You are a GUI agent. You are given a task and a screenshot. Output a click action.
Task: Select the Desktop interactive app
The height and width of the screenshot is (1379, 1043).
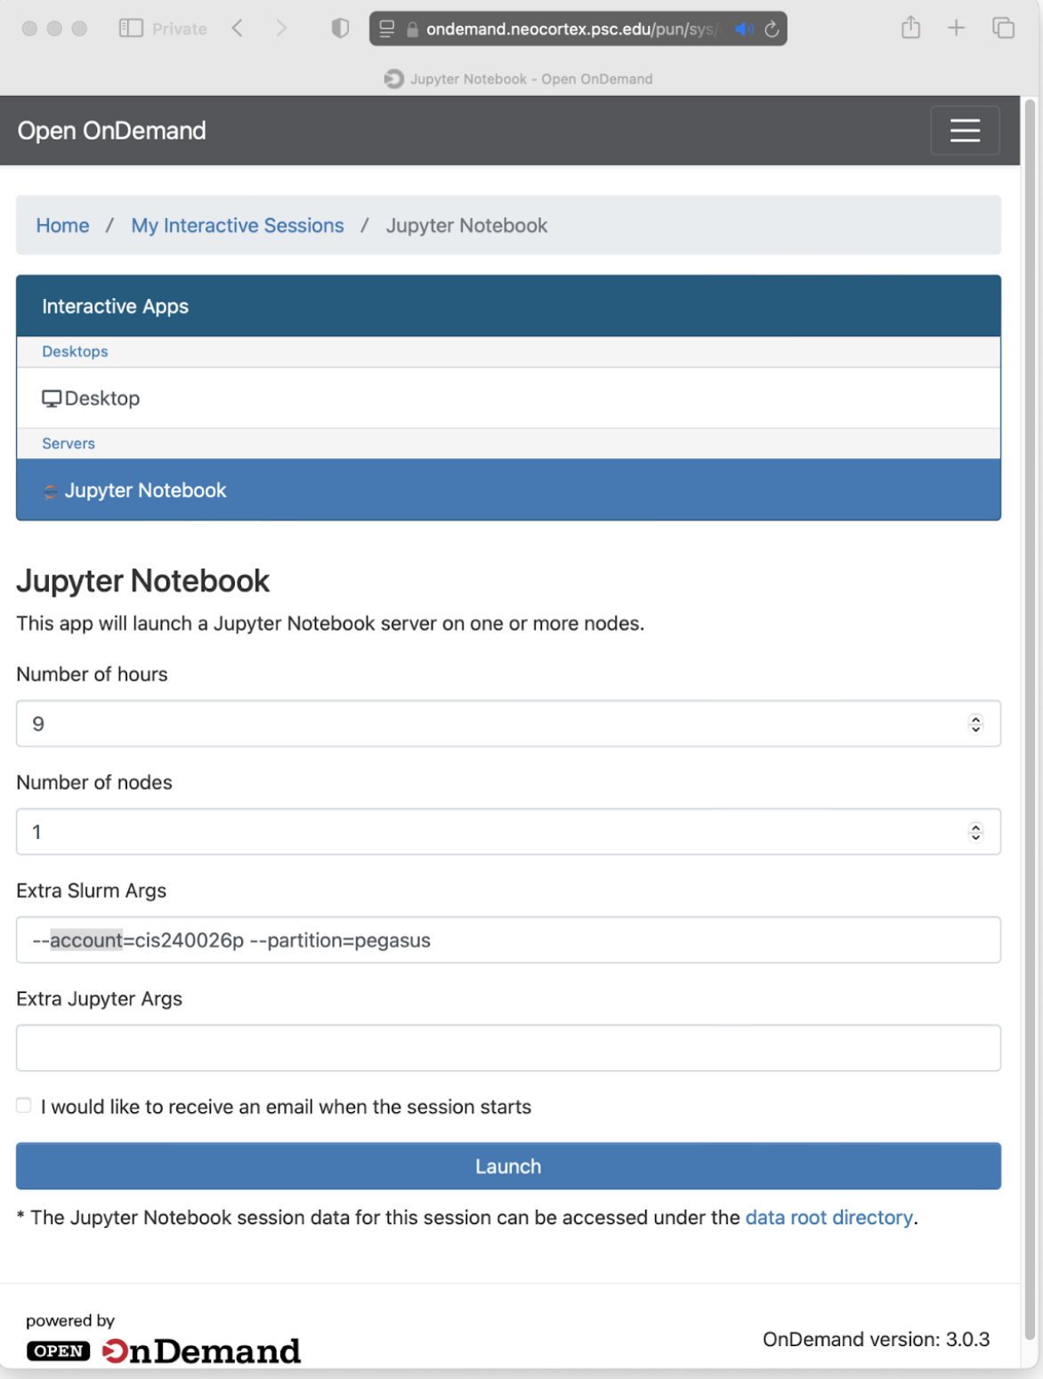(508, 399)
